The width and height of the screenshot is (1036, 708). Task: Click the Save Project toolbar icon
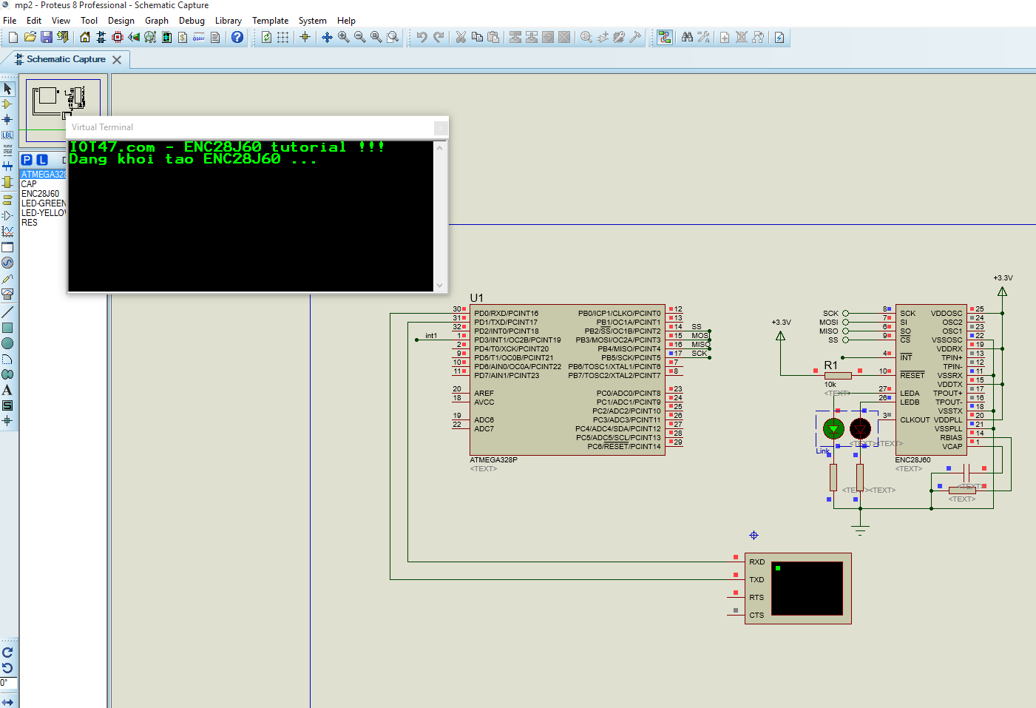point(47,37)
